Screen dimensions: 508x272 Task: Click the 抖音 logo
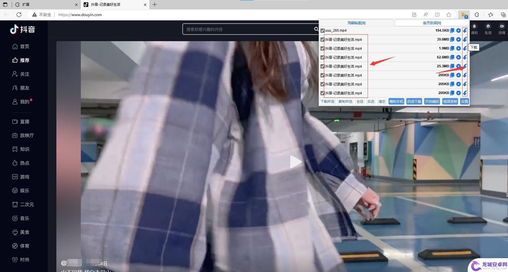[22, 29]
